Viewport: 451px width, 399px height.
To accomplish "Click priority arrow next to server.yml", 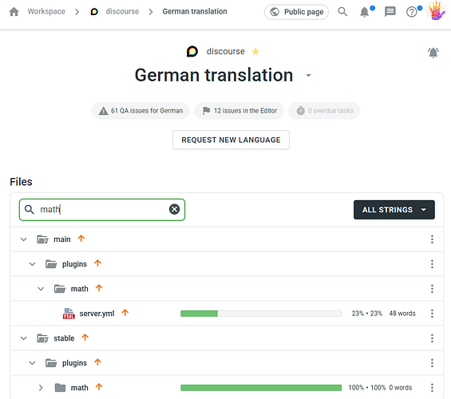I will 125,313.
